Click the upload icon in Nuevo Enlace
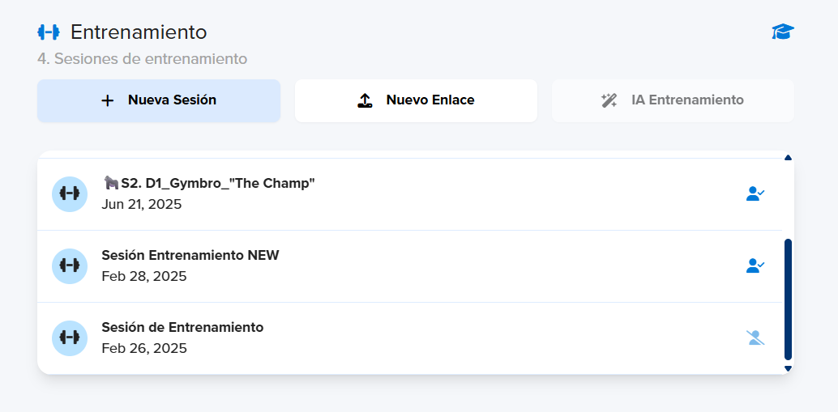Screen dimensions: 838x412 365,100
